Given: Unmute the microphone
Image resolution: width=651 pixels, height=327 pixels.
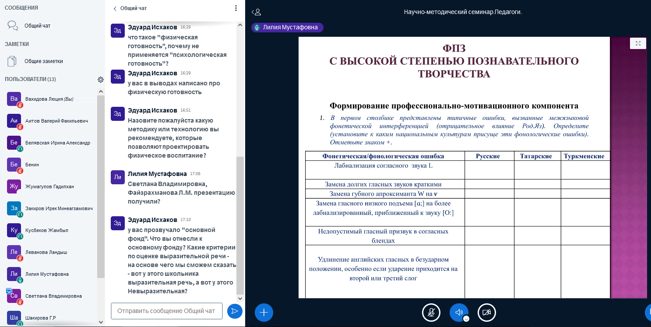Looking at the screenshot, I should [431, 313].
